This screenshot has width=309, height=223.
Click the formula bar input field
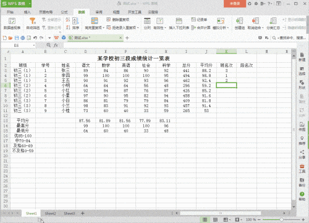[180, 45]
